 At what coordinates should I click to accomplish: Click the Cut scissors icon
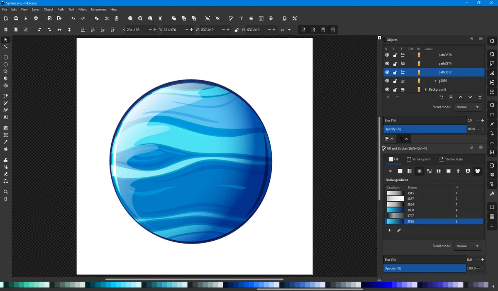[107, 18]
